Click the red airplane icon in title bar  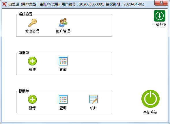pyautogui.click(x=5, y=4)
